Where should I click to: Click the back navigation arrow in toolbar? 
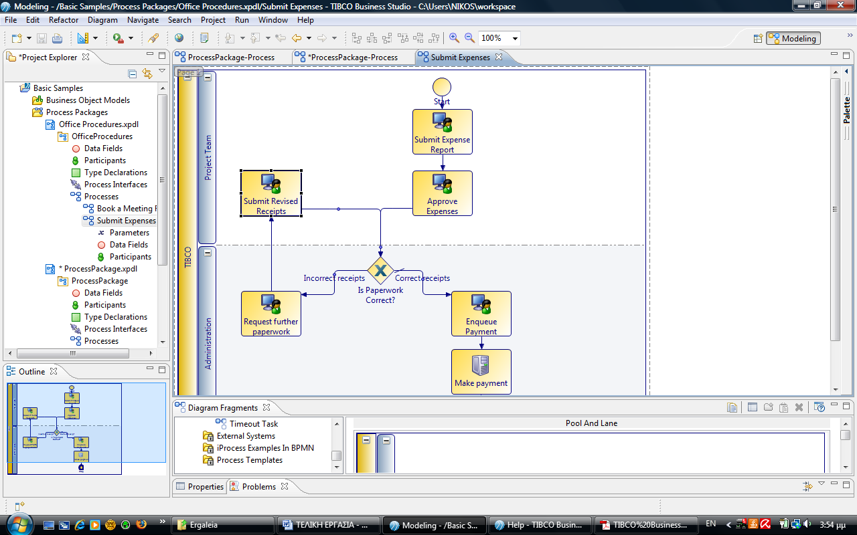pos(296,38)
